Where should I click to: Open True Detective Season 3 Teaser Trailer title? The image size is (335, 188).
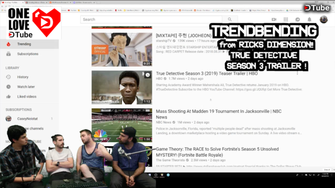point(207,74)
